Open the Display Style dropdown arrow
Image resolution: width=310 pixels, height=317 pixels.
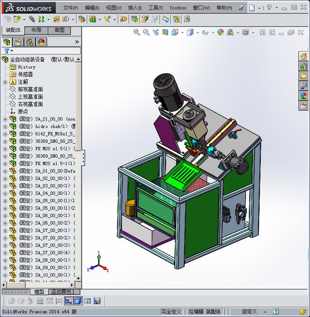coord(198,33)
